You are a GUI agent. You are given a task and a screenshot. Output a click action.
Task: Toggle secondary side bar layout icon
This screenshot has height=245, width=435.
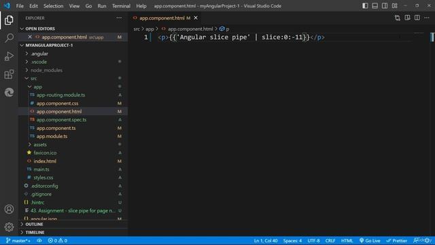click(x=385, y=6)
